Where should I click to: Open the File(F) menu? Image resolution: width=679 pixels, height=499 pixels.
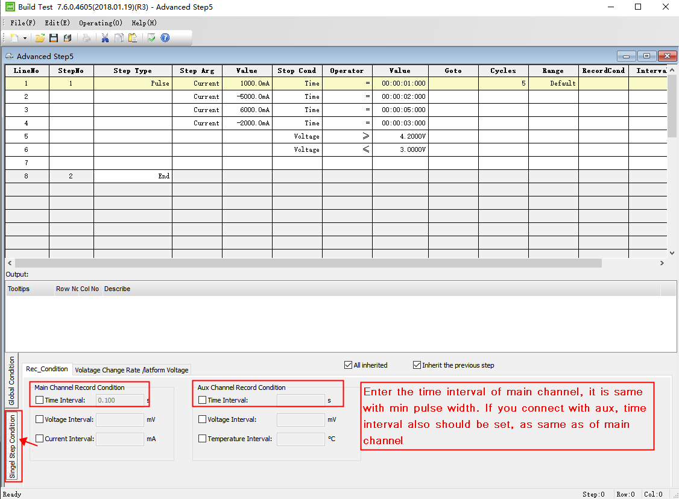tap(23, 23)
